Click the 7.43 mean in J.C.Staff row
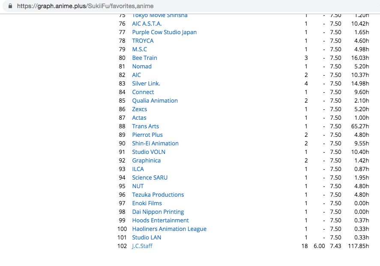The image size is (380, 266). point(335,246)
